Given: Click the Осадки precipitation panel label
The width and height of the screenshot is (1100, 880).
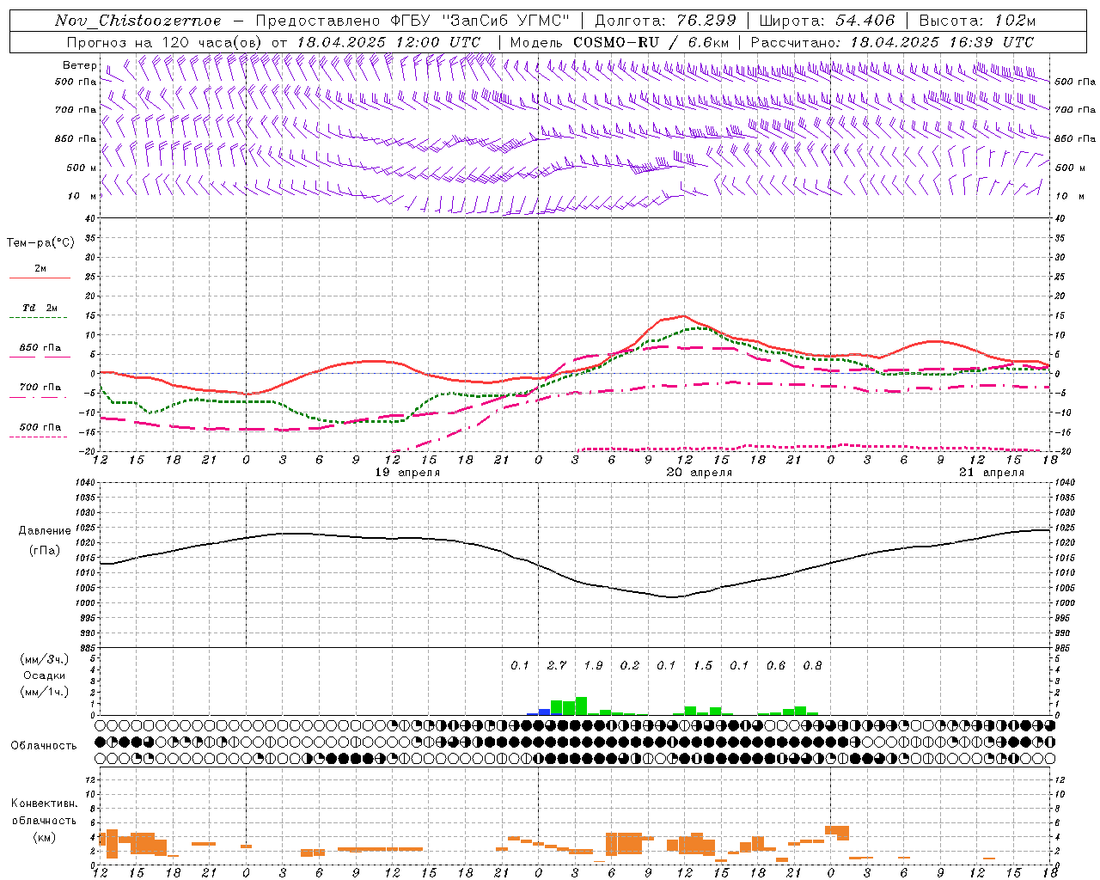Looking at the screenshot, I should 44,675.
